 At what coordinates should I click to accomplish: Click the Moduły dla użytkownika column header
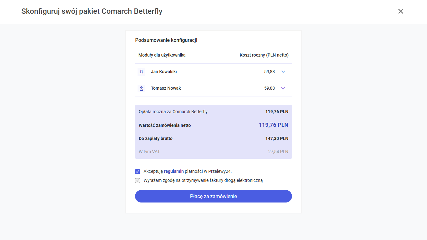coord(162,55)
